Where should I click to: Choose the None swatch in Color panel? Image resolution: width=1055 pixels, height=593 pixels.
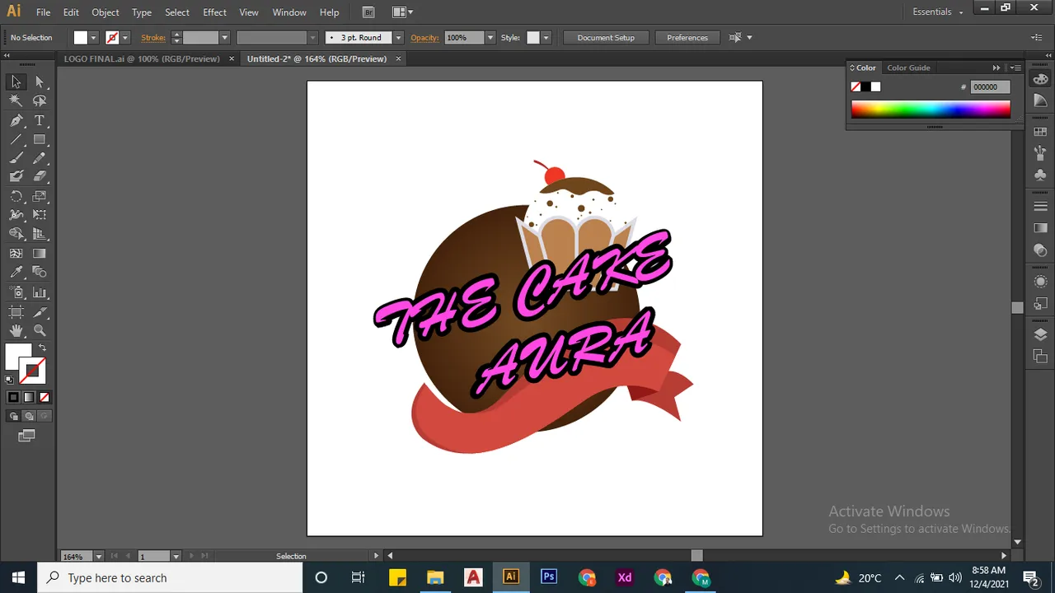(x=856, y=86)
